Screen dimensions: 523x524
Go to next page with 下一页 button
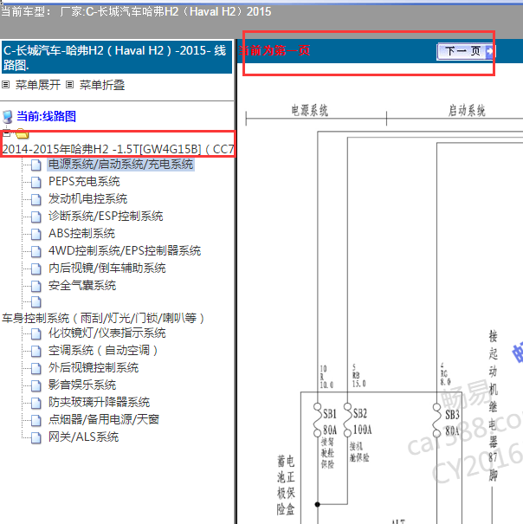pyautogui.click(x=466, y=51)
